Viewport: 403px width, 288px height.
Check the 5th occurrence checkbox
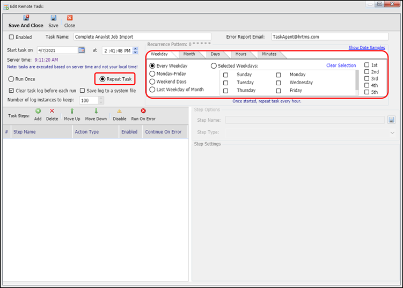pos(367,92)
